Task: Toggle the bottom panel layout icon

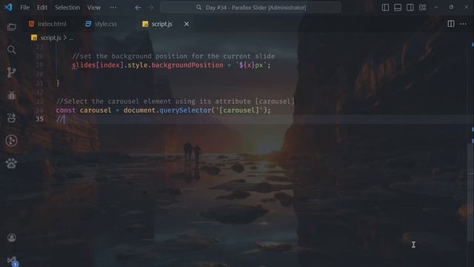Action: click(398, 7)
